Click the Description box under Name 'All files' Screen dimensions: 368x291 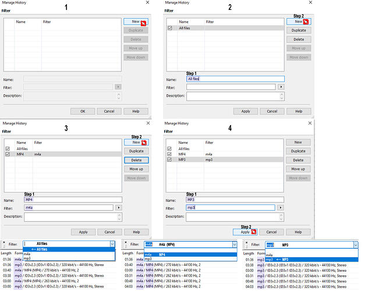(x=235, y=97)
